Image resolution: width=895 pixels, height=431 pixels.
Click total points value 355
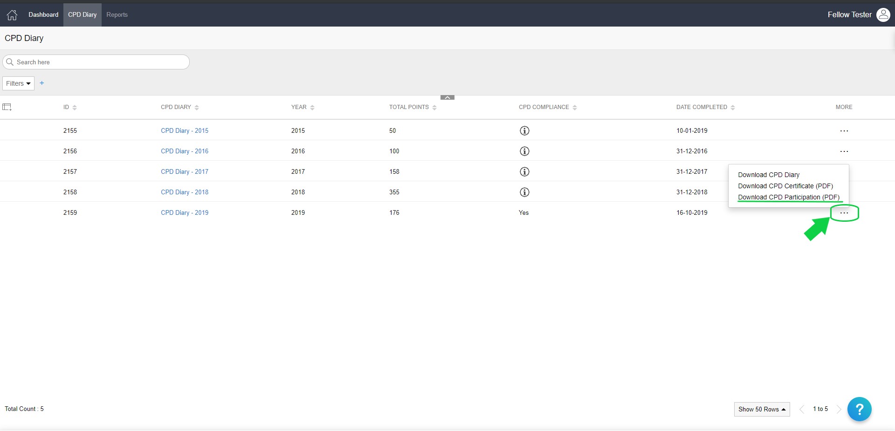[x=394, y=192]
